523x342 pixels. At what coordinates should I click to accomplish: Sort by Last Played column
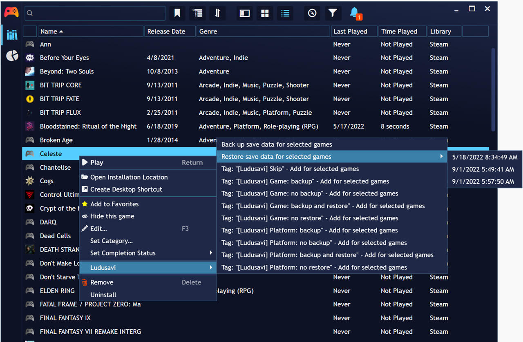click(x=353, y=31)
